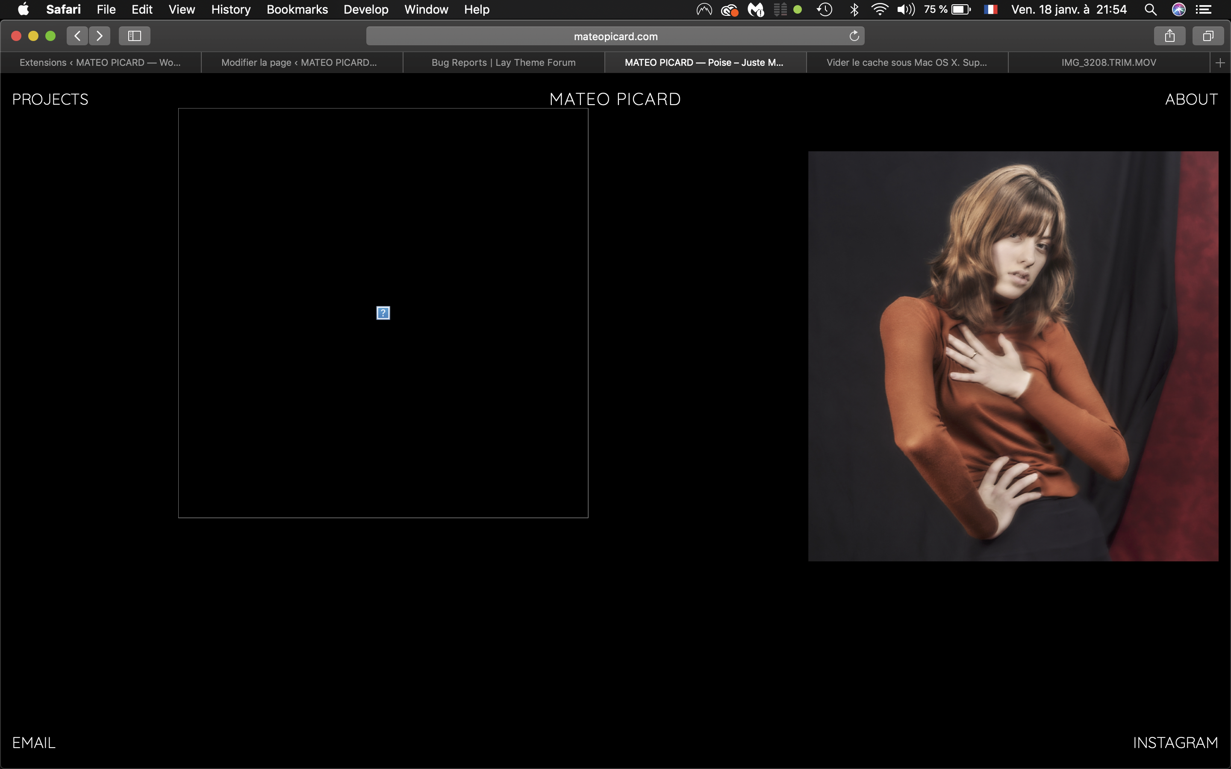Open the Notification Center list icon

pos(1204,9)
